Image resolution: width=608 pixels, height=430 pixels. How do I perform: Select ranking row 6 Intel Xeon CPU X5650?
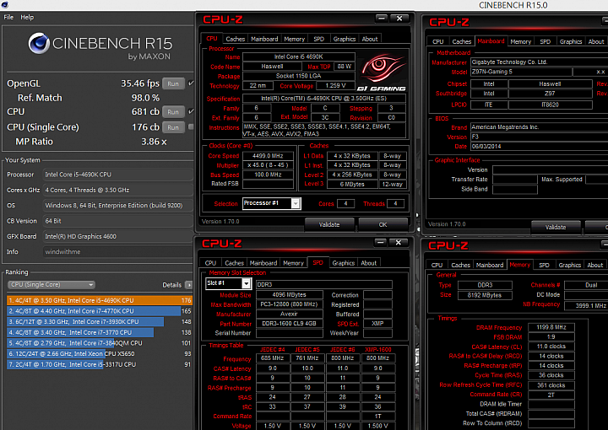[100, 354]
